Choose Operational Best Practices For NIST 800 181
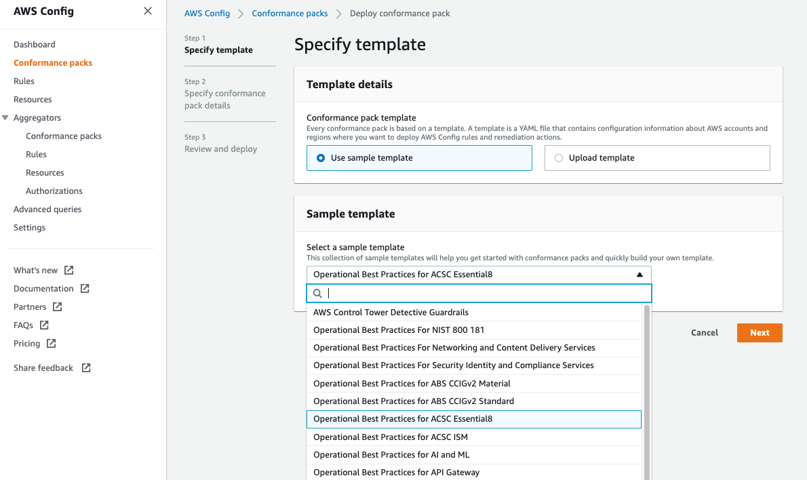This screenshot has width=807, height=480. click(x=474, y=330)
